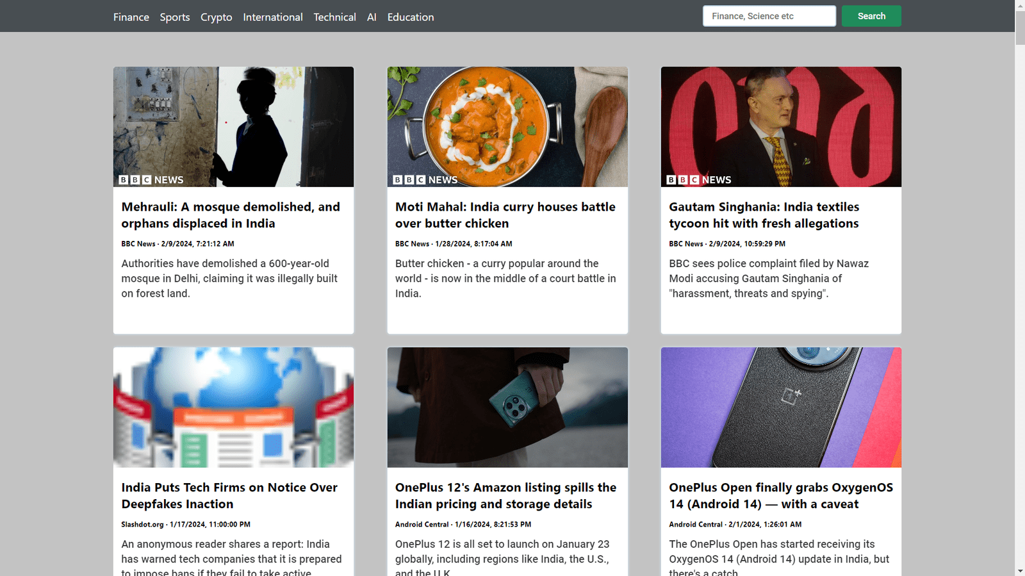Click the globe newspaper thumbnail
Screen dimensions: 1025x576
(x=233, y=407)
